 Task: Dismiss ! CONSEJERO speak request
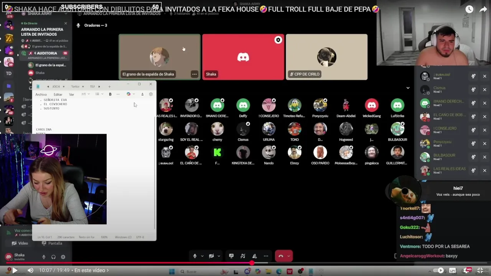(484, 130)
